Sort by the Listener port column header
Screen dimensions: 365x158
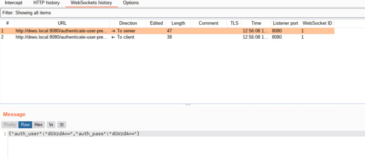(x=286, y=23)
